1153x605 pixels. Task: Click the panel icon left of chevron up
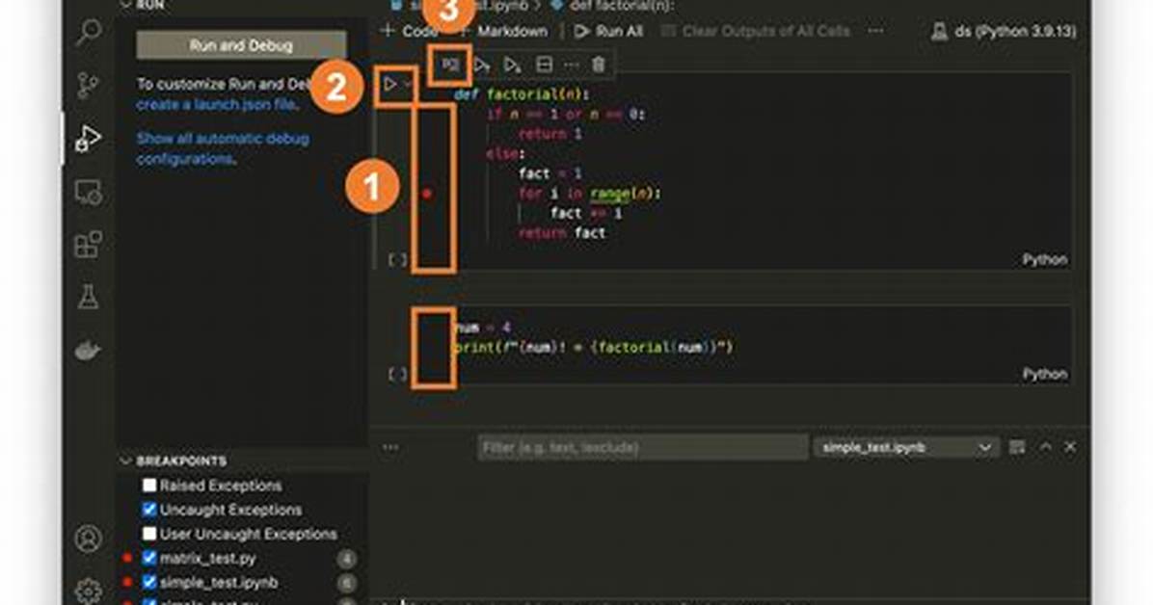click(1018, 447)
